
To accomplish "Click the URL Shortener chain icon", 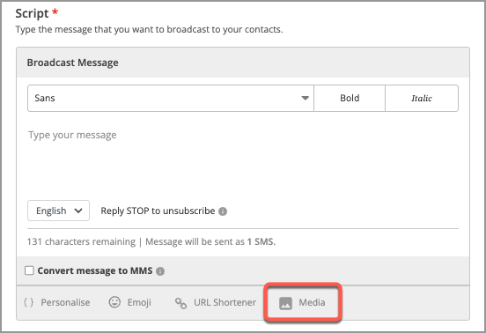I will tap(180, 303).
